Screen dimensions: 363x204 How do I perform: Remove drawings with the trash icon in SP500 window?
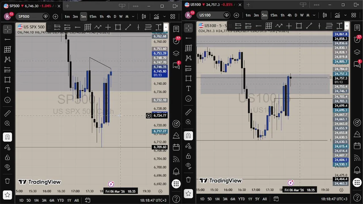click(8, 181)
